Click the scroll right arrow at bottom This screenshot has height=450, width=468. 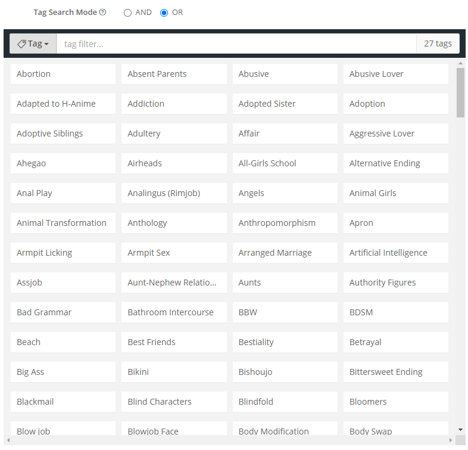(451, 440)
